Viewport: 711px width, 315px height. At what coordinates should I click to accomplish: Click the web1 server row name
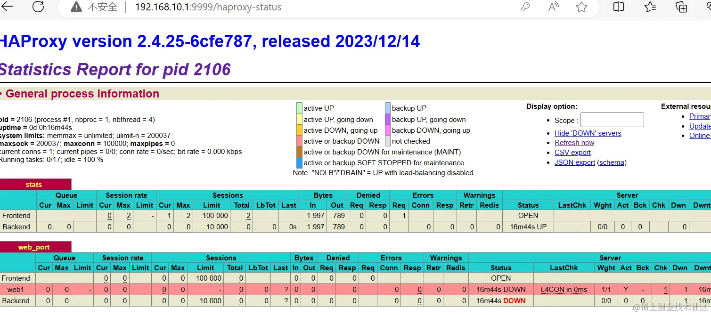pyautogui.click(x=16, y=290)
